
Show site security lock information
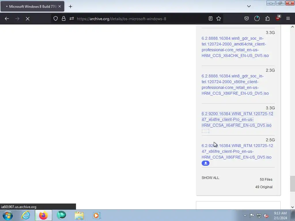[x=64, y=18]
